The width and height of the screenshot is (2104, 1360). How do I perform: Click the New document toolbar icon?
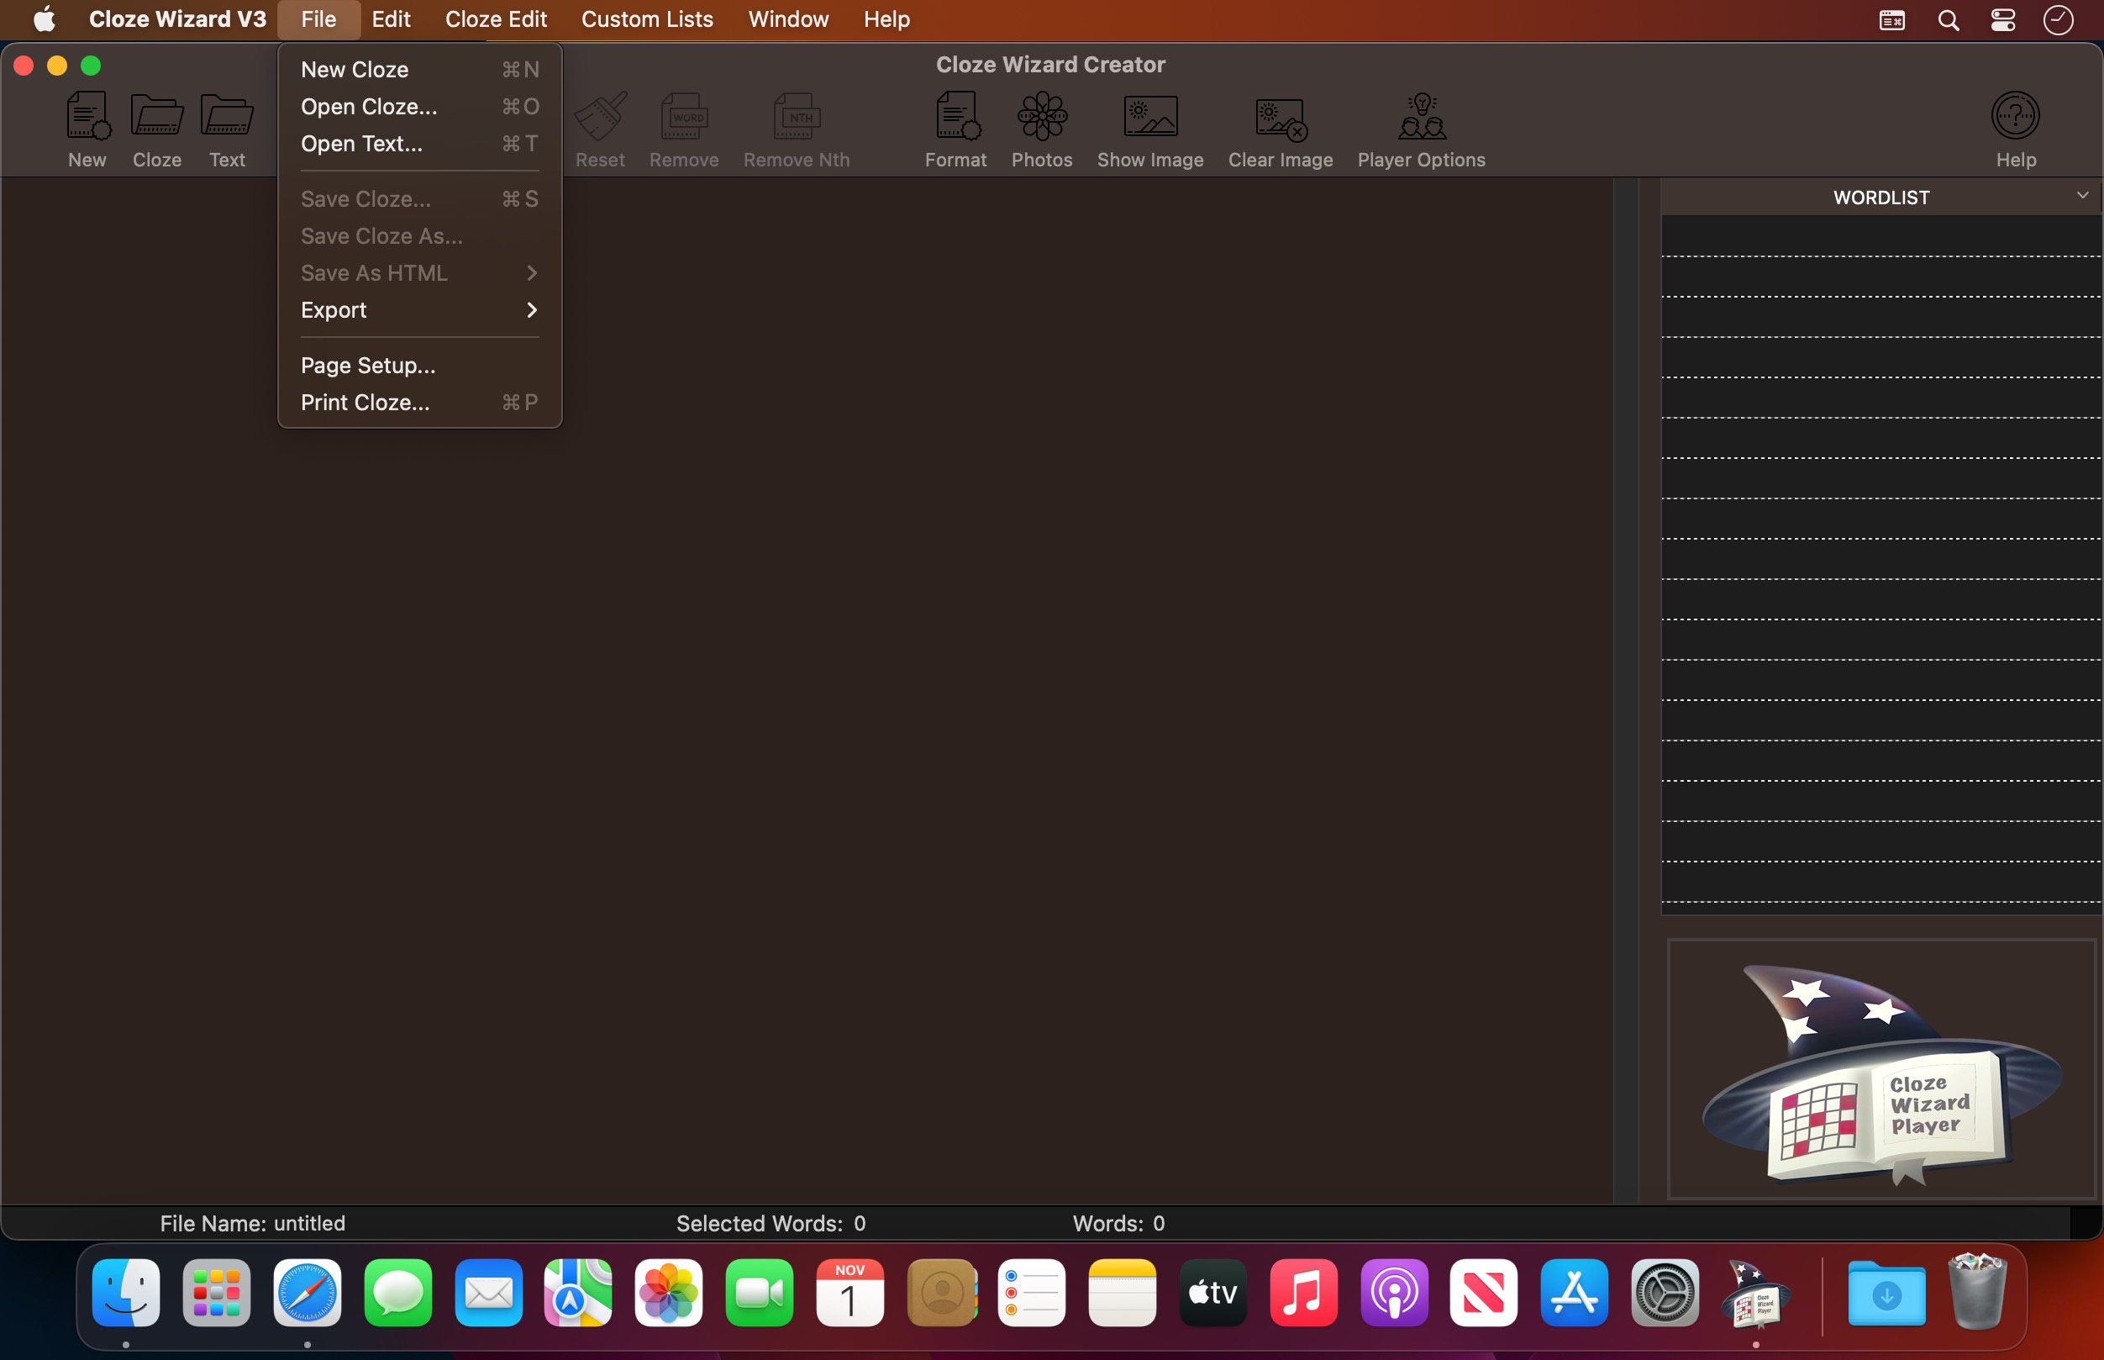(87, 116)
